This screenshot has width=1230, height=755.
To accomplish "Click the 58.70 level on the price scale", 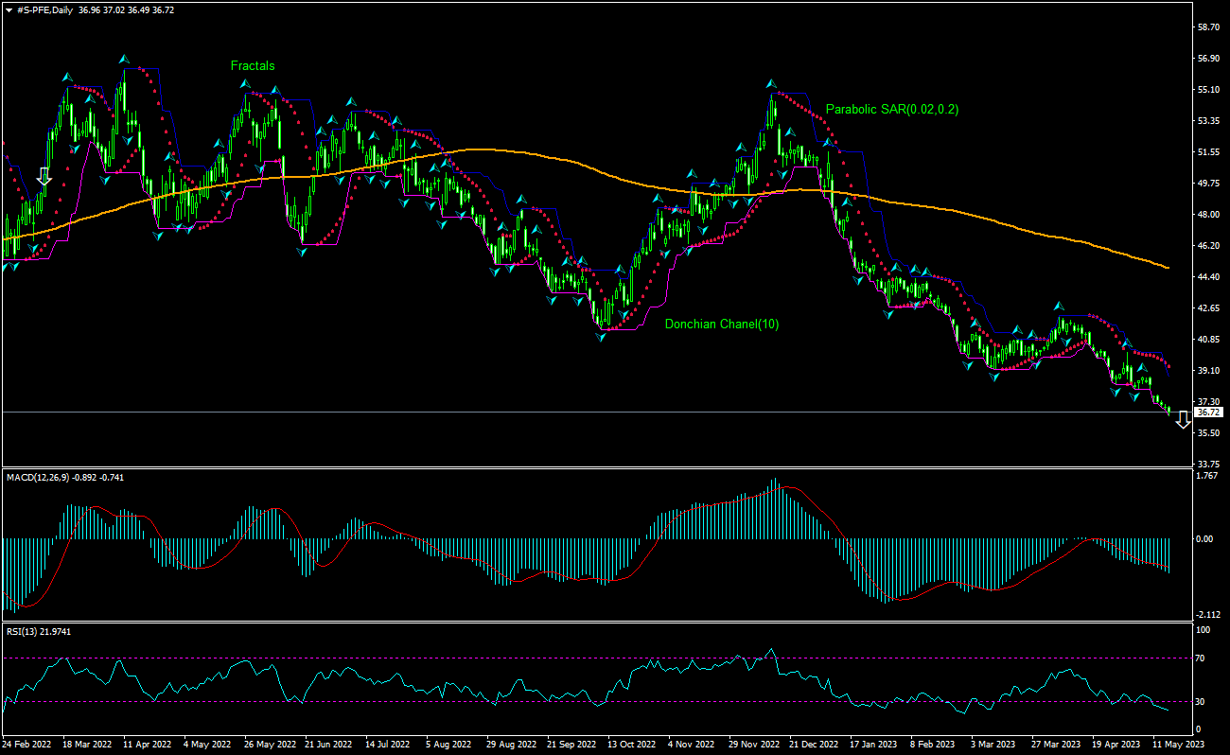I will point(1208,27).
